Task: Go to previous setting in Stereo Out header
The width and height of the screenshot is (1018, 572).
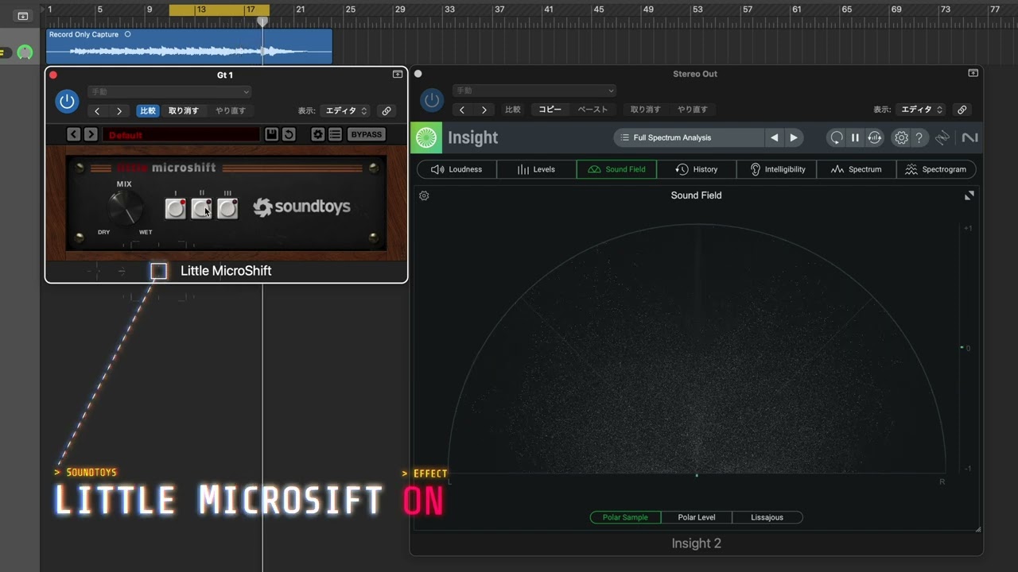Action: 462,110
